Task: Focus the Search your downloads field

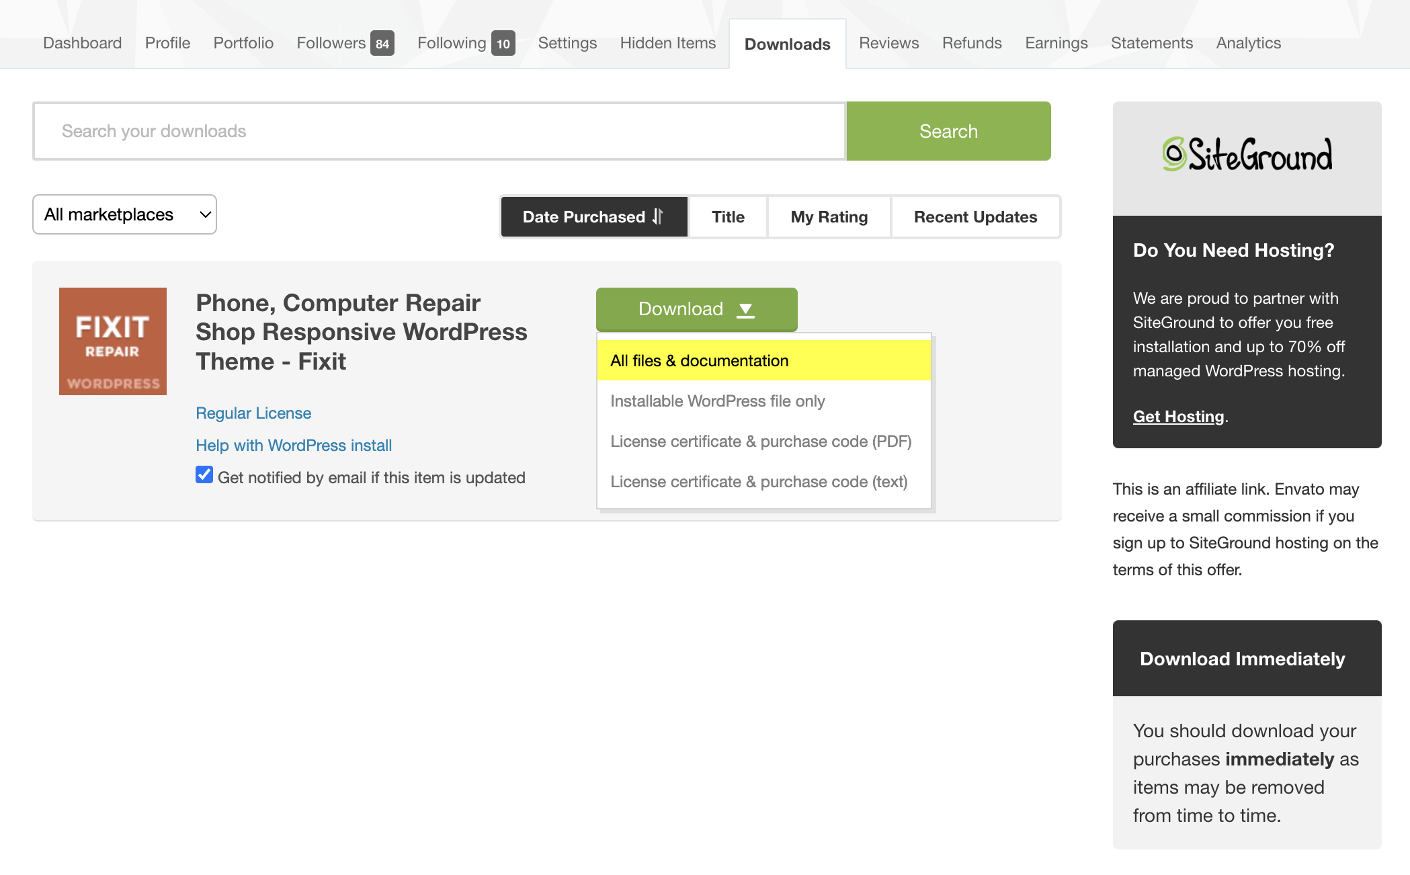Action: [439, 131]
